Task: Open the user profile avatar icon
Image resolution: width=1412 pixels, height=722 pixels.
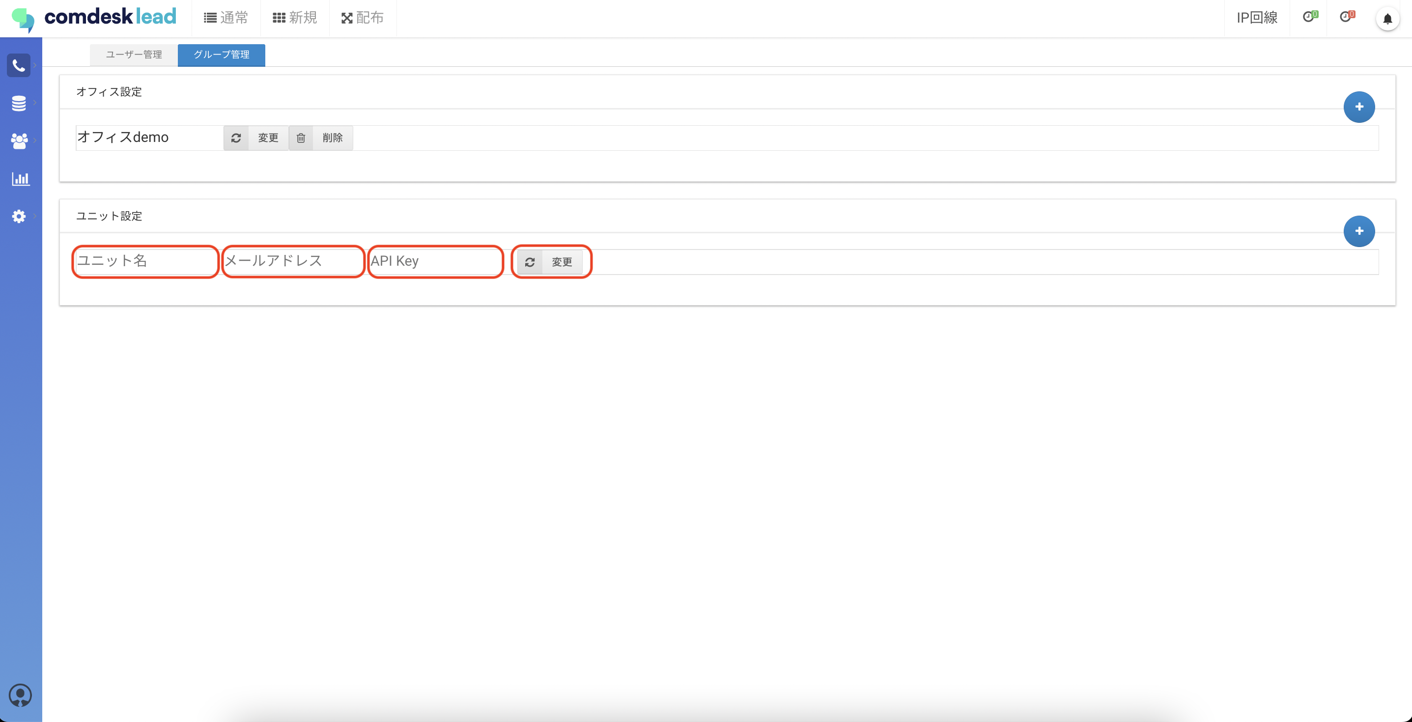Action: [20, 695]
